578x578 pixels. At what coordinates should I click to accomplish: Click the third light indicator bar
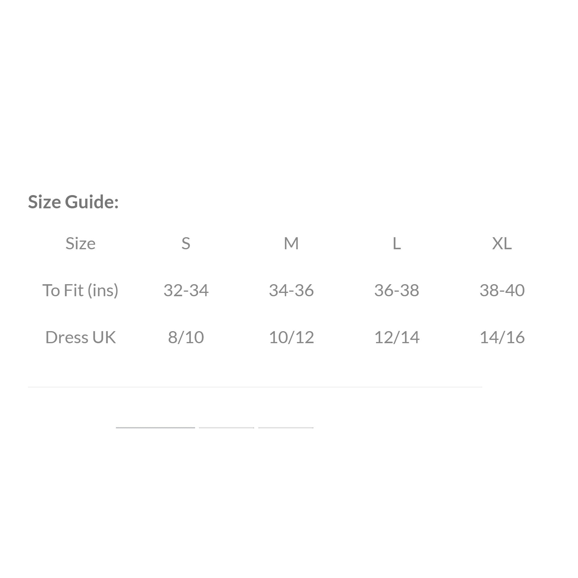286,427
